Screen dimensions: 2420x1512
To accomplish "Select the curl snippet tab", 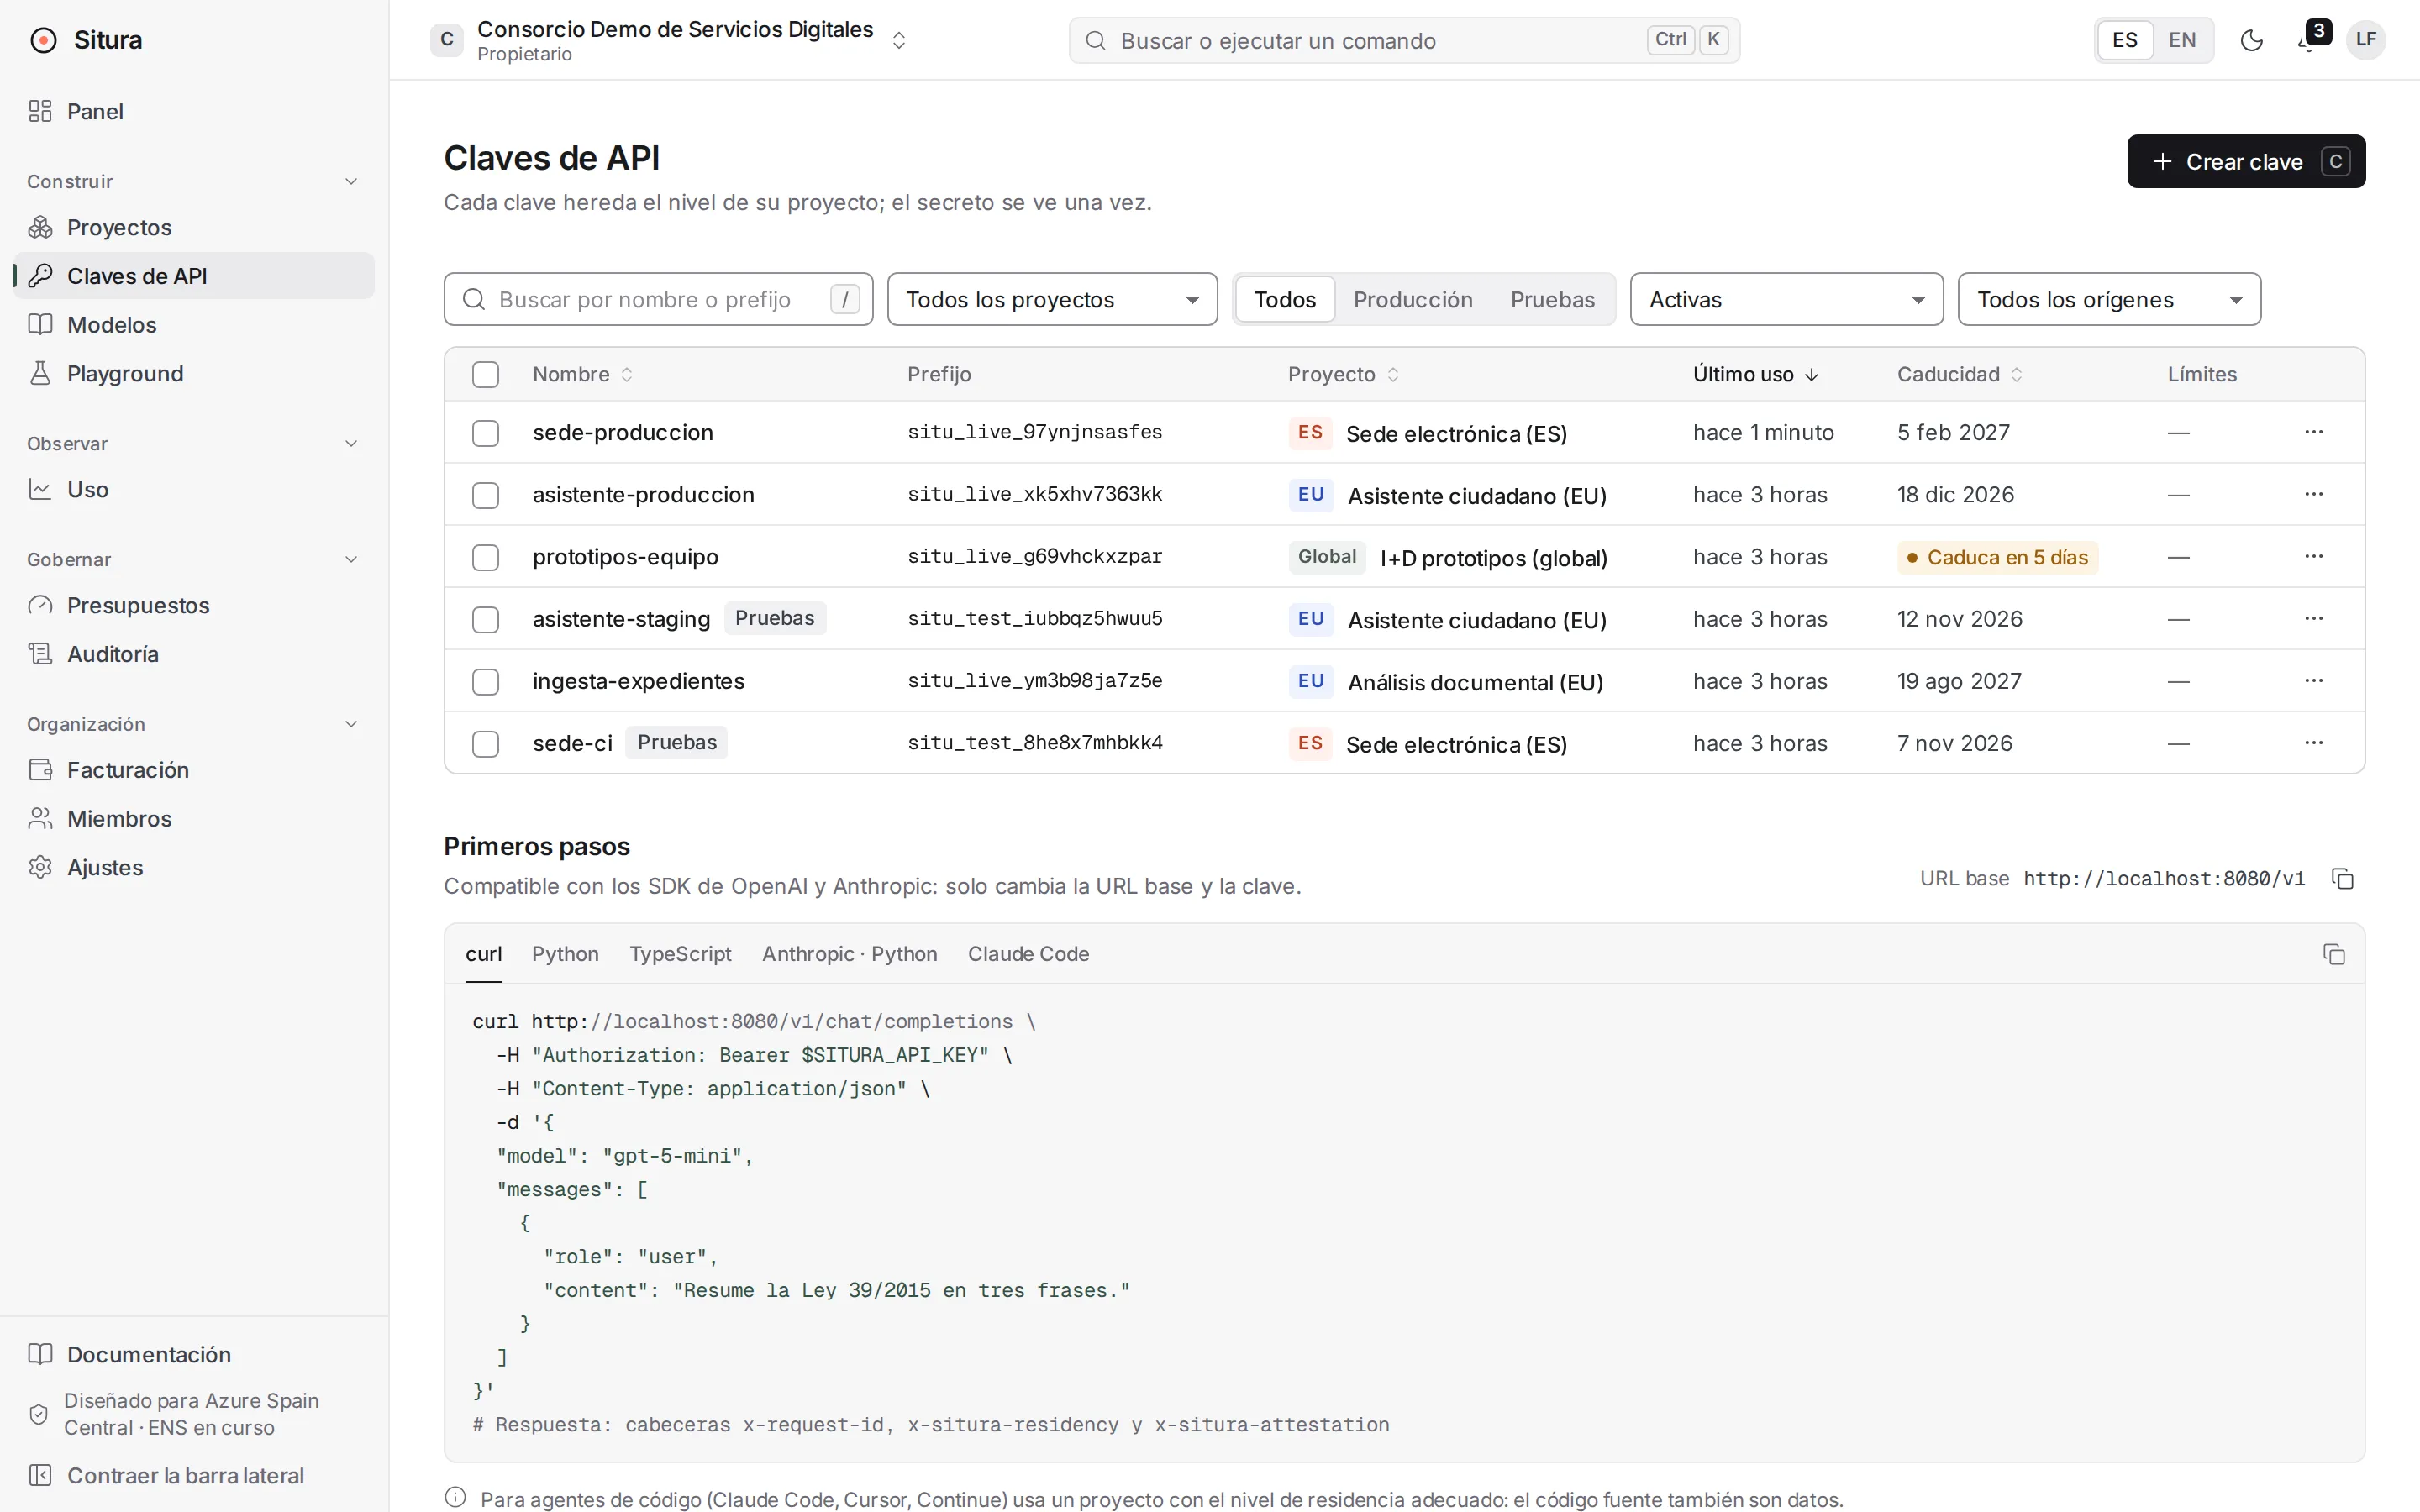I will (x=483, y=954).
